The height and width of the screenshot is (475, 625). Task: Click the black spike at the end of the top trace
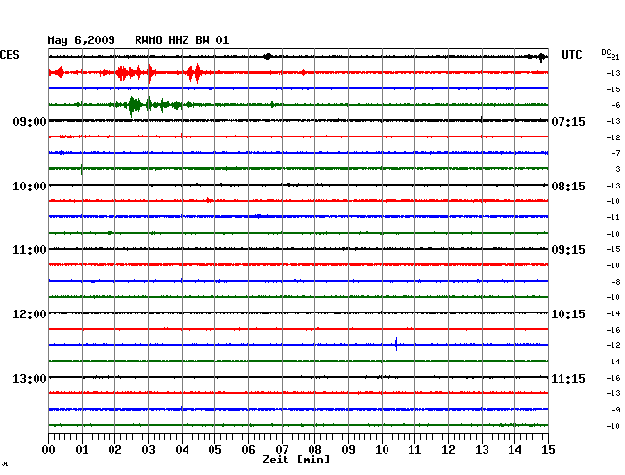[x=541, y=58]
